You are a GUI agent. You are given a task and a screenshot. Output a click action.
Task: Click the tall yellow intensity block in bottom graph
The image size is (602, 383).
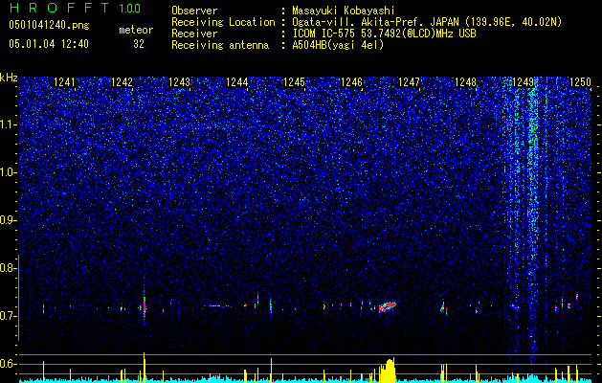click(x=387, y=370)
